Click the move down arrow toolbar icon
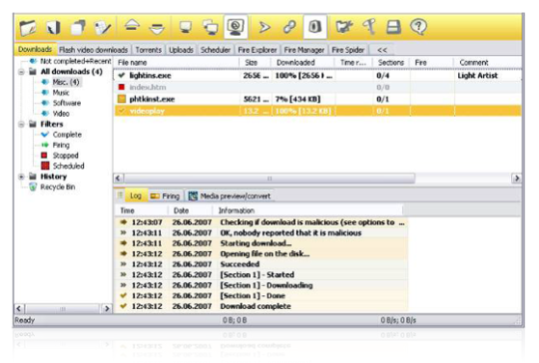 [157, 29]
